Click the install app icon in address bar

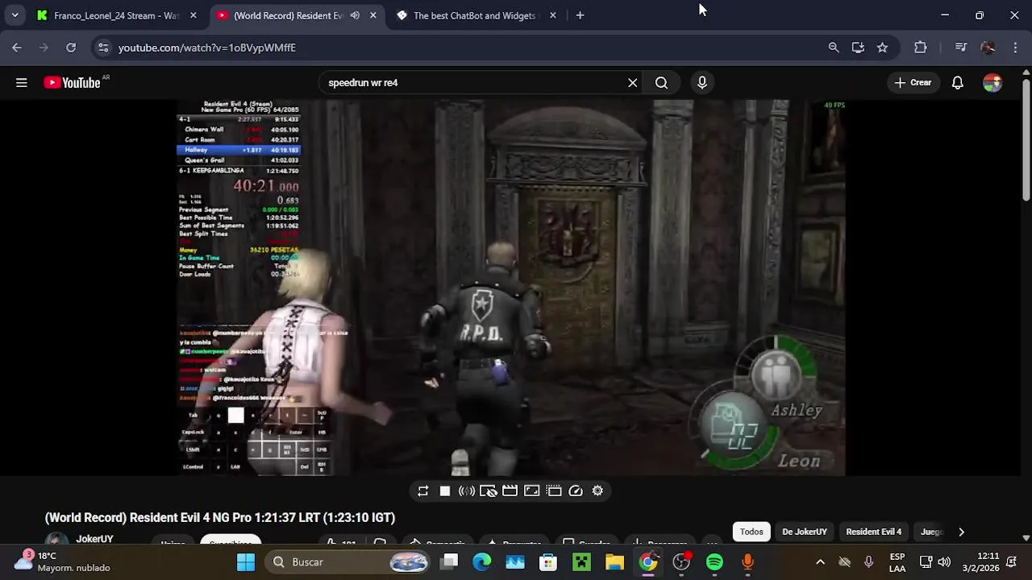[x=858, y=48]
